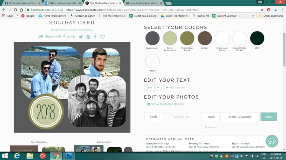
Task: Open the Add to PTE bookmark
Action: coord(201,16)
